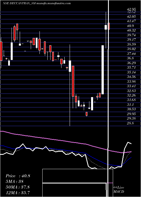Click the 31.1 price axis label
The image size is (141, 197).
pyautogui.click(x=131, y=105)
